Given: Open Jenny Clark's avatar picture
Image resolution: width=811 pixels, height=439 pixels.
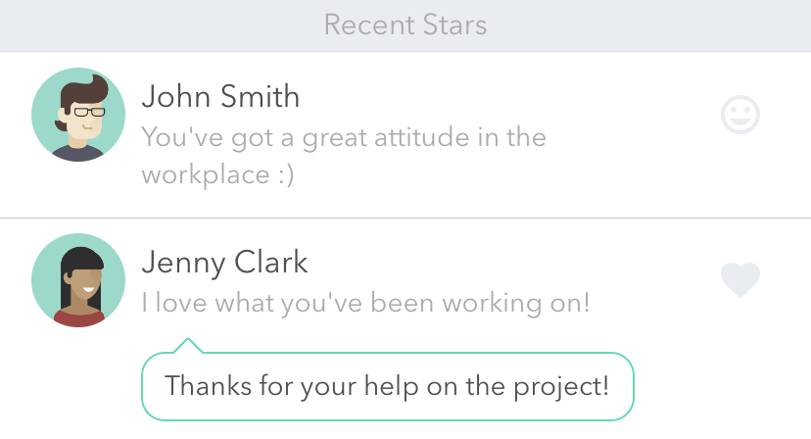Looking at the screenshot, I should [78, 280].
